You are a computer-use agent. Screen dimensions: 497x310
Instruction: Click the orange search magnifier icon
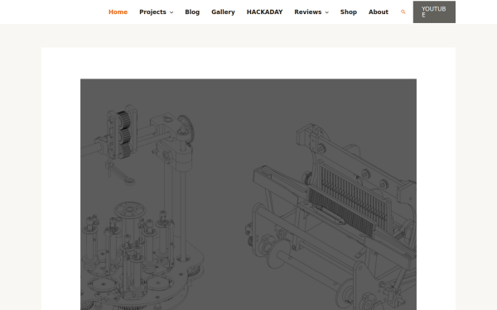tap(403, 12)
